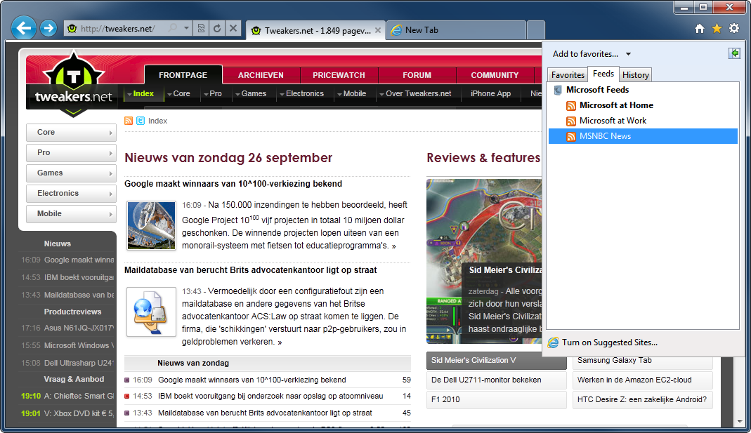Refresh the page with the reload icon

tap(217, 28)
